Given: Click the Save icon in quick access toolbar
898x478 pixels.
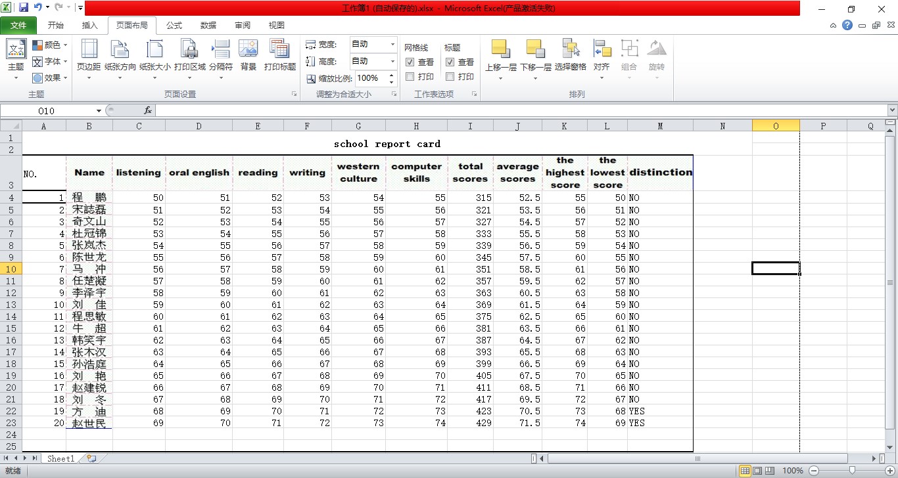Looking at the screenshot, I should click(24, 8).
